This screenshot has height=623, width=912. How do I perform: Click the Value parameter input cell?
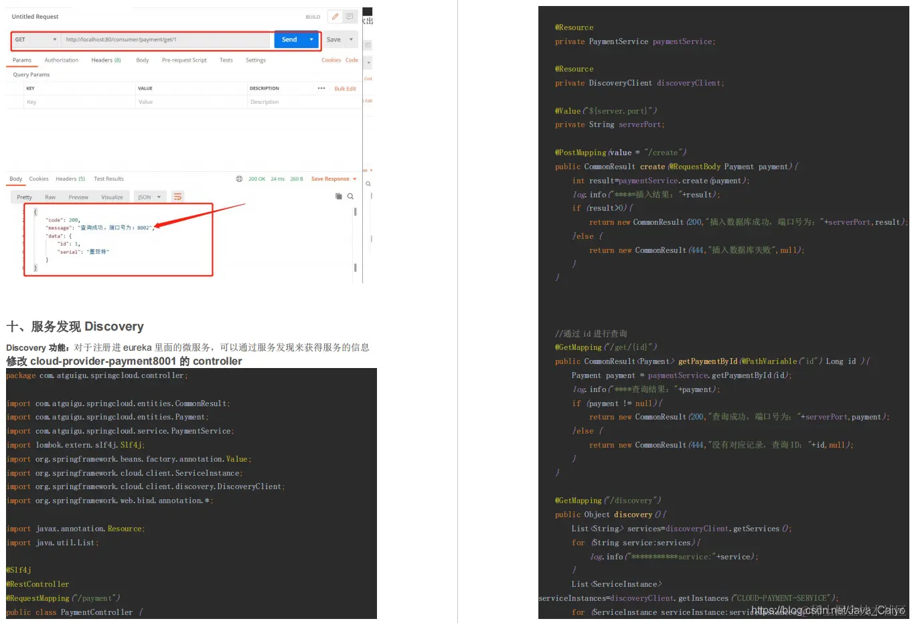[191, 102]
